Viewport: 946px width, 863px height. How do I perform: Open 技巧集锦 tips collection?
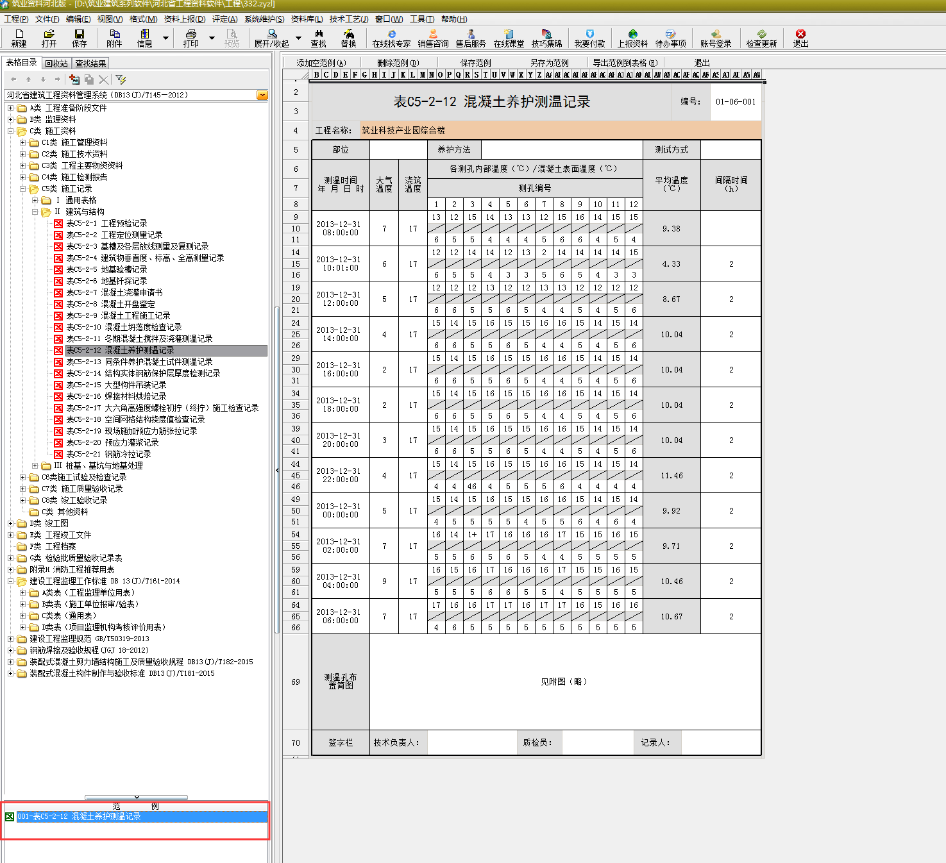[546, 38]
